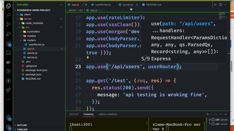Image resolution: width=234 pixels, height=131 pixels.
Task: Place cursor on line 23 userRouter
Action: click(162, 67)
